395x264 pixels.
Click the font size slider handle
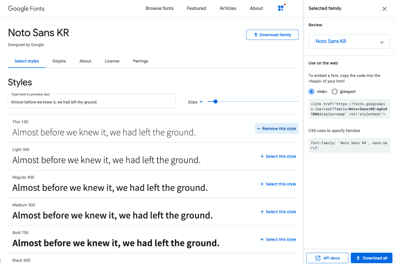215,101
